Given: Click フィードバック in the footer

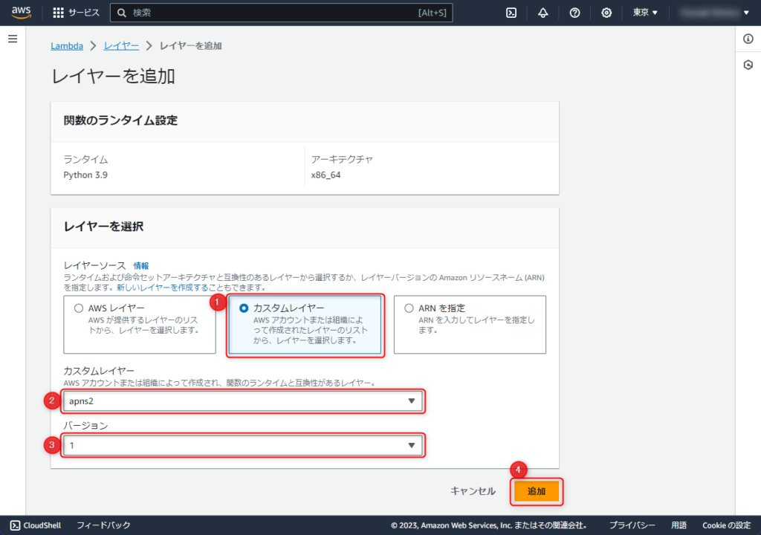Looking at the screenshot, I should 103,525.
